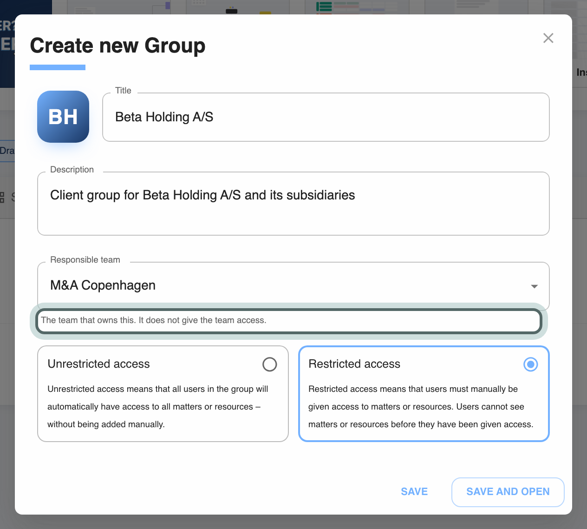Screen dimensions: 587x529
Task: Choose the Restricted access card heading
Action: (354, 364)
